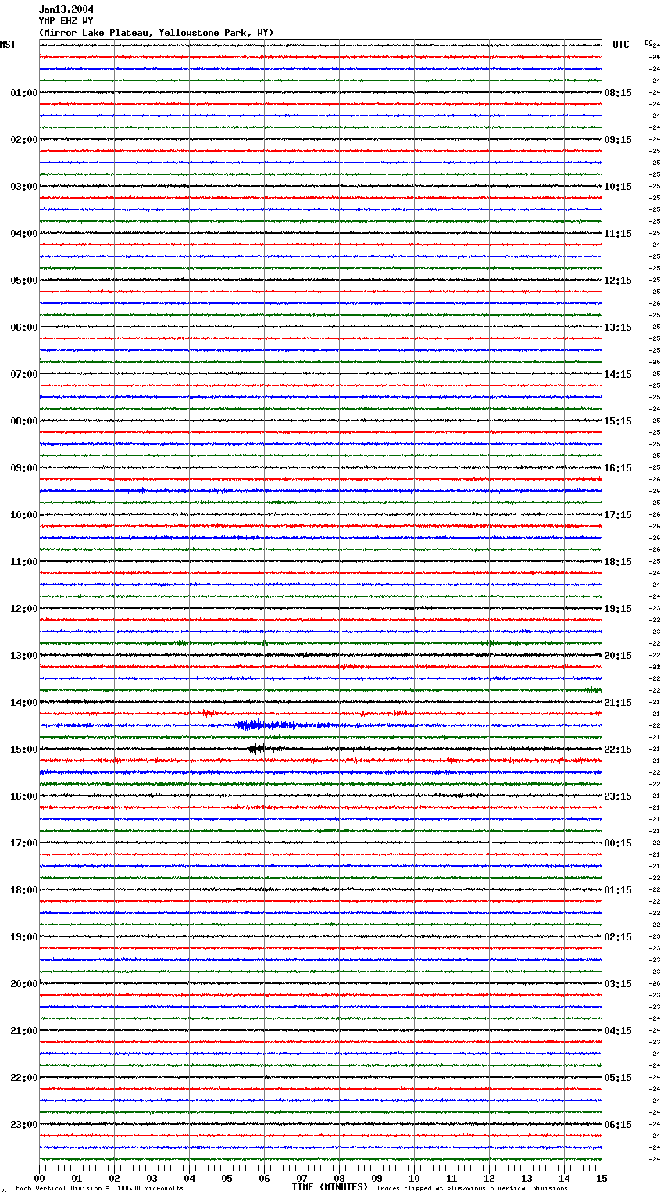Click the 01:15 UTC time label
Viewport: 664px width, 1199px height.
click(x=618, y=890)
